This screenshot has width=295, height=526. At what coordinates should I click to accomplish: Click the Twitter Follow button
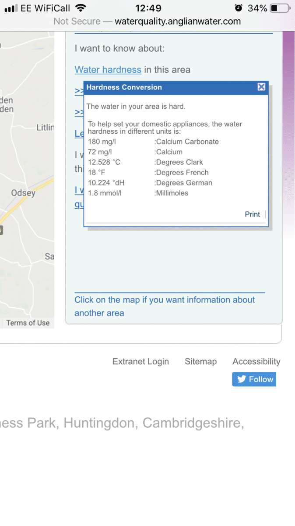tap(254, 380)
